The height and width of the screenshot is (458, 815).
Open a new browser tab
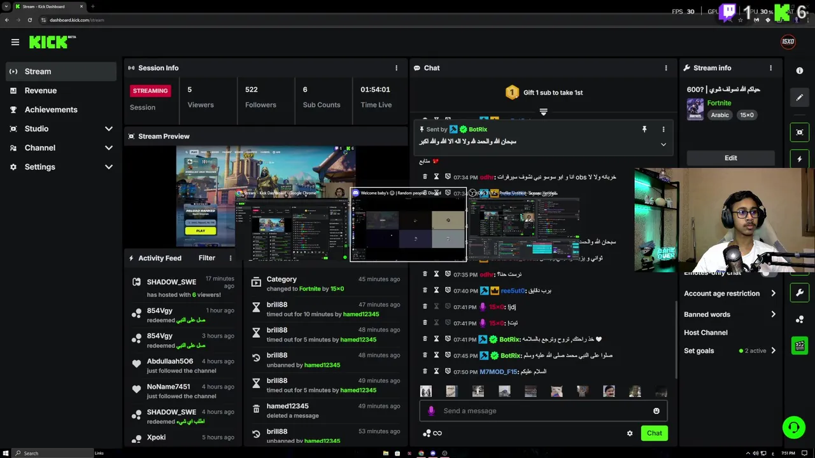tap(92, 6)
